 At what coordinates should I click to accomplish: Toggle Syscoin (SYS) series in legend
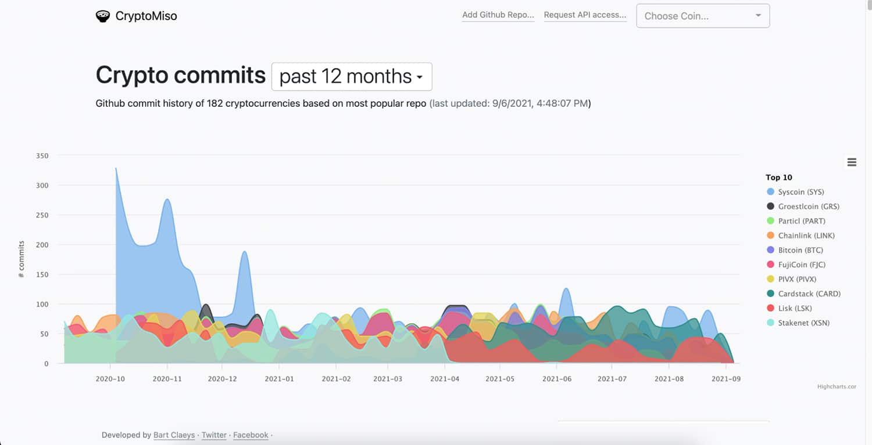click(795, 192)
